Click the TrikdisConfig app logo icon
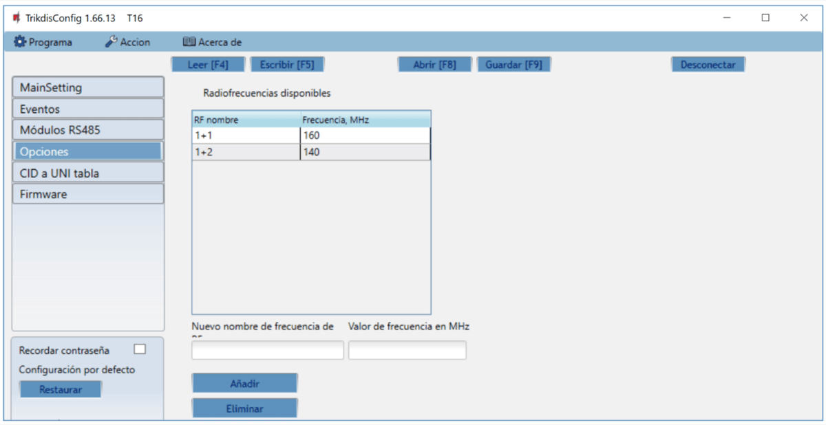This screenshot has height=425, width=826. (x=17, y=19)
